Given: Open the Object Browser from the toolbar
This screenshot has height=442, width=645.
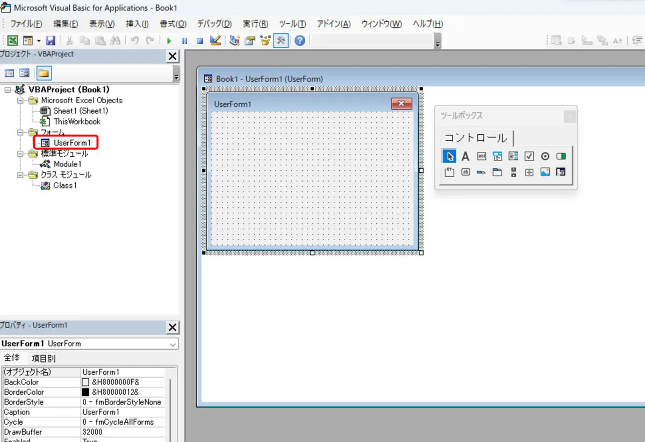Looking at the screenshot, I should tap(264, 41).
